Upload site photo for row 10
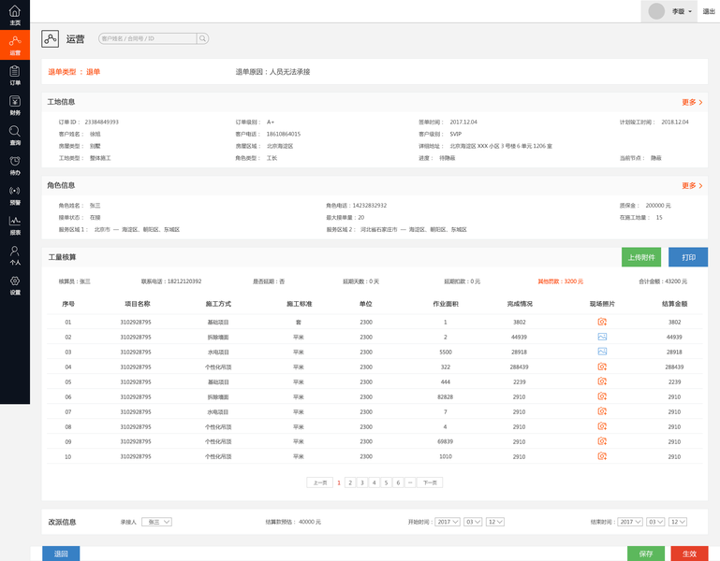The image size is (720, 561). (602, 456)
